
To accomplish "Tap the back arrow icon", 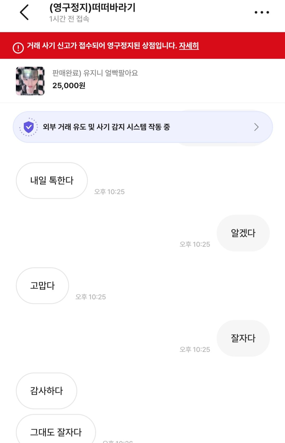I will [24, 12].
